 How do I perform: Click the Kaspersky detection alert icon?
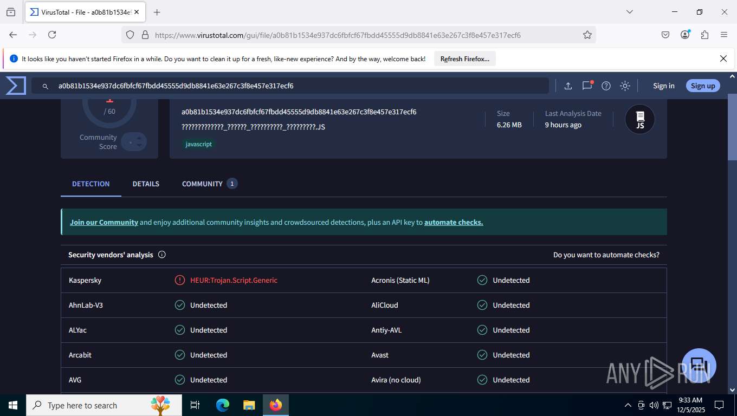pos(180,280)
